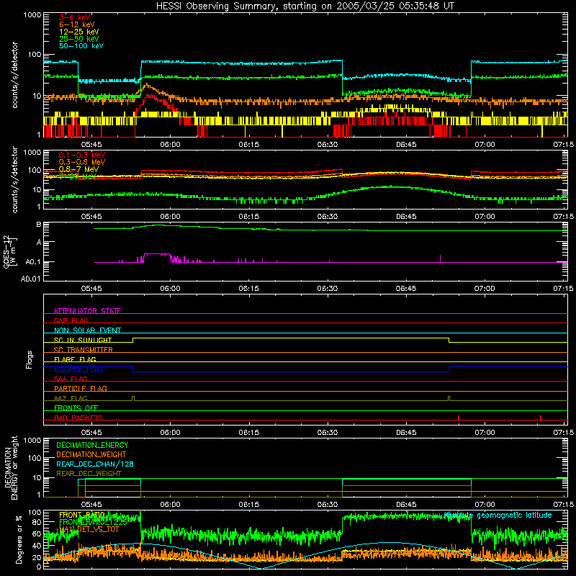Image resolution: width=576 pixels, height=576 pixels.
Task: Click the DECIMATION ENERGY or weight axis title
Action: click(x=11, y=468)
